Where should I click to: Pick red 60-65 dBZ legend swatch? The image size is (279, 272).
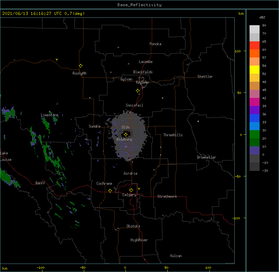click(x=254, y=45)
